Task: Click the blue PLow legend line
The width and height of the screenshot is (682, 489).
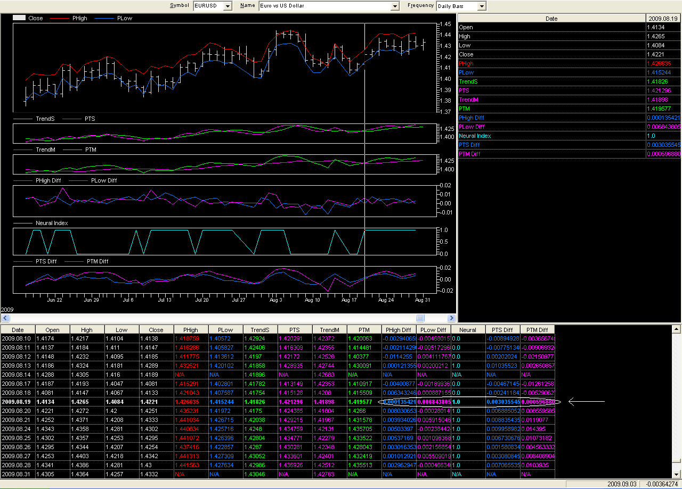Action: pos(105,18)
